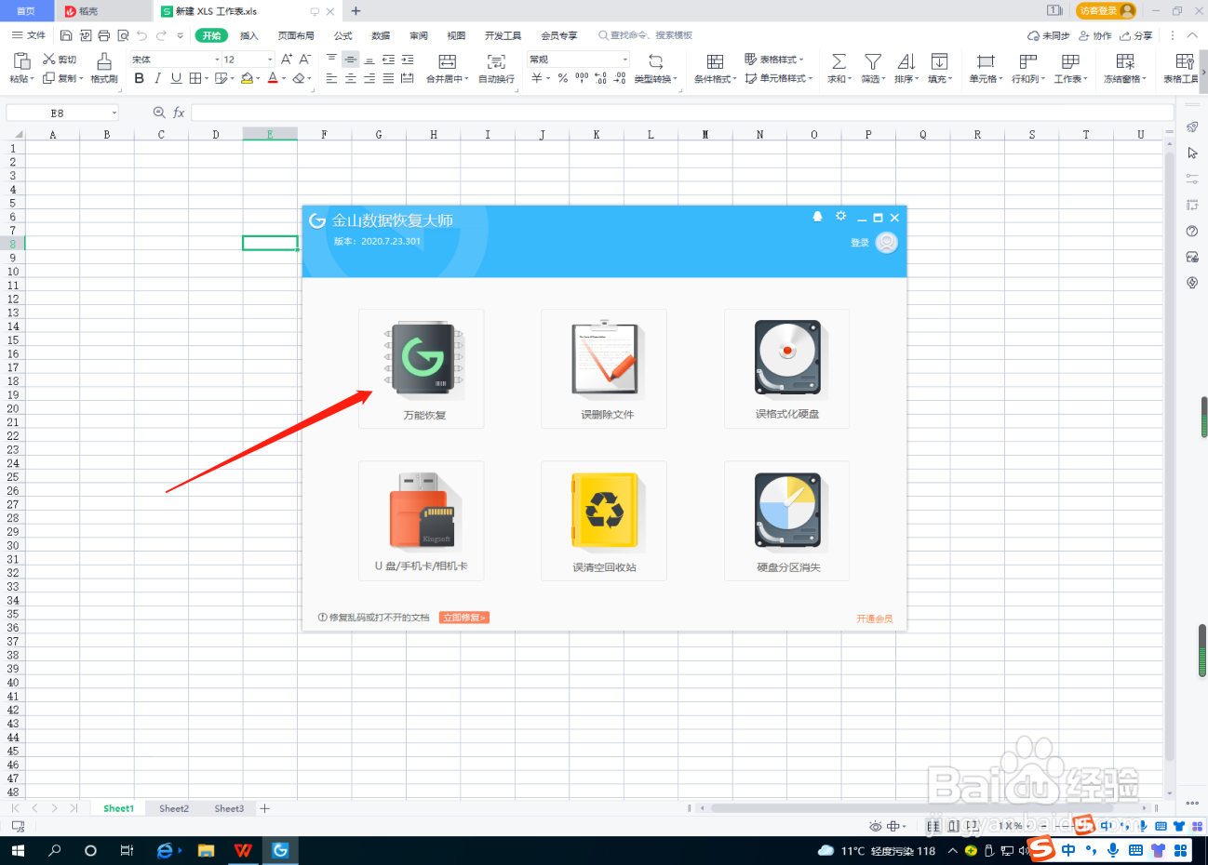Click the vertical scrollbar of spreadsheet
Screen dimensions: 1208x865
coord(1169,458)
